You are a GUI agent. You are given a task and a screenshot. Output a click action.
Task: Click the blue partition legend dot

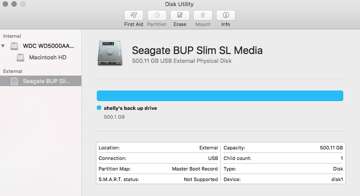click(99, 108)
